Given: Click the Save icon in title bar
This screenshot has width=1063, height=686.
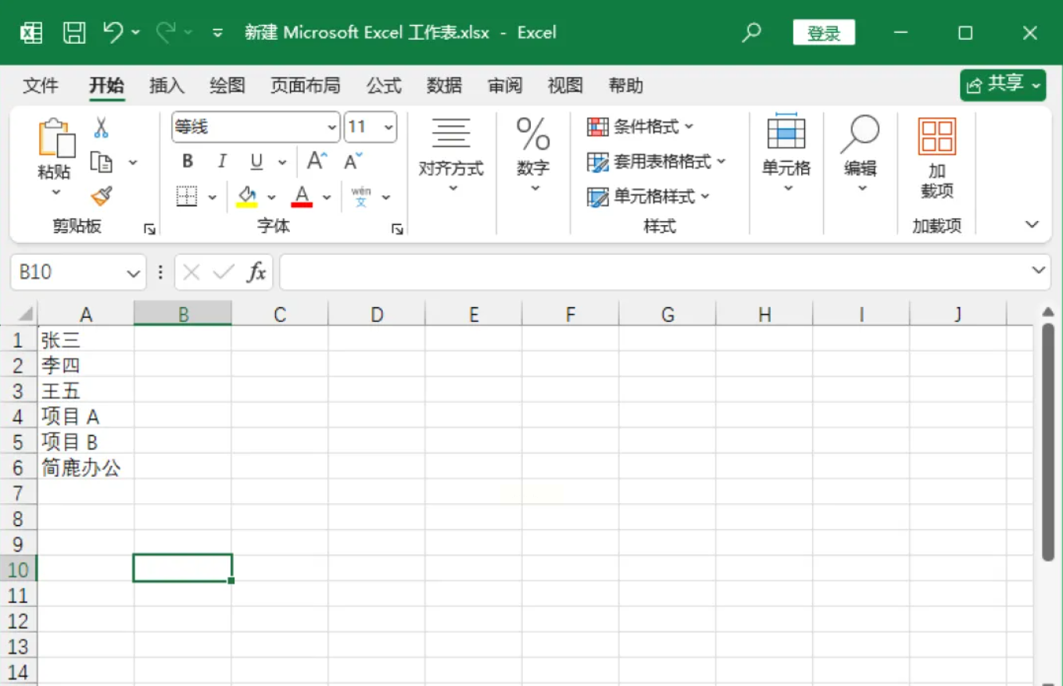Looking at the screenshot, I should coord(74,33).
